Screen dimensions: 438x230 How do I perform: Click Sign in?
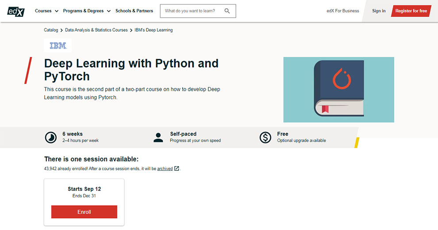click(x=379, y=11)
